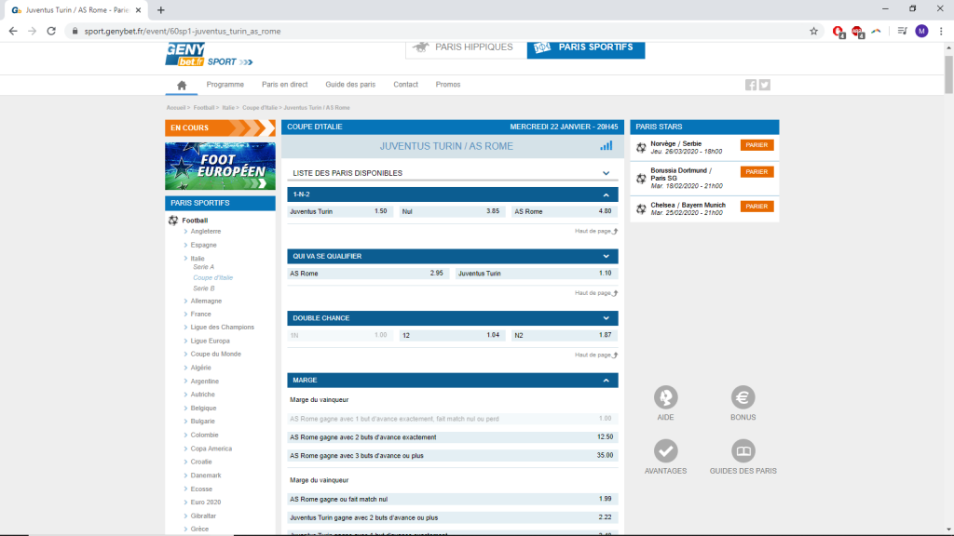
Task: Open the Chrome profile avatar
Action: point(921,31)
